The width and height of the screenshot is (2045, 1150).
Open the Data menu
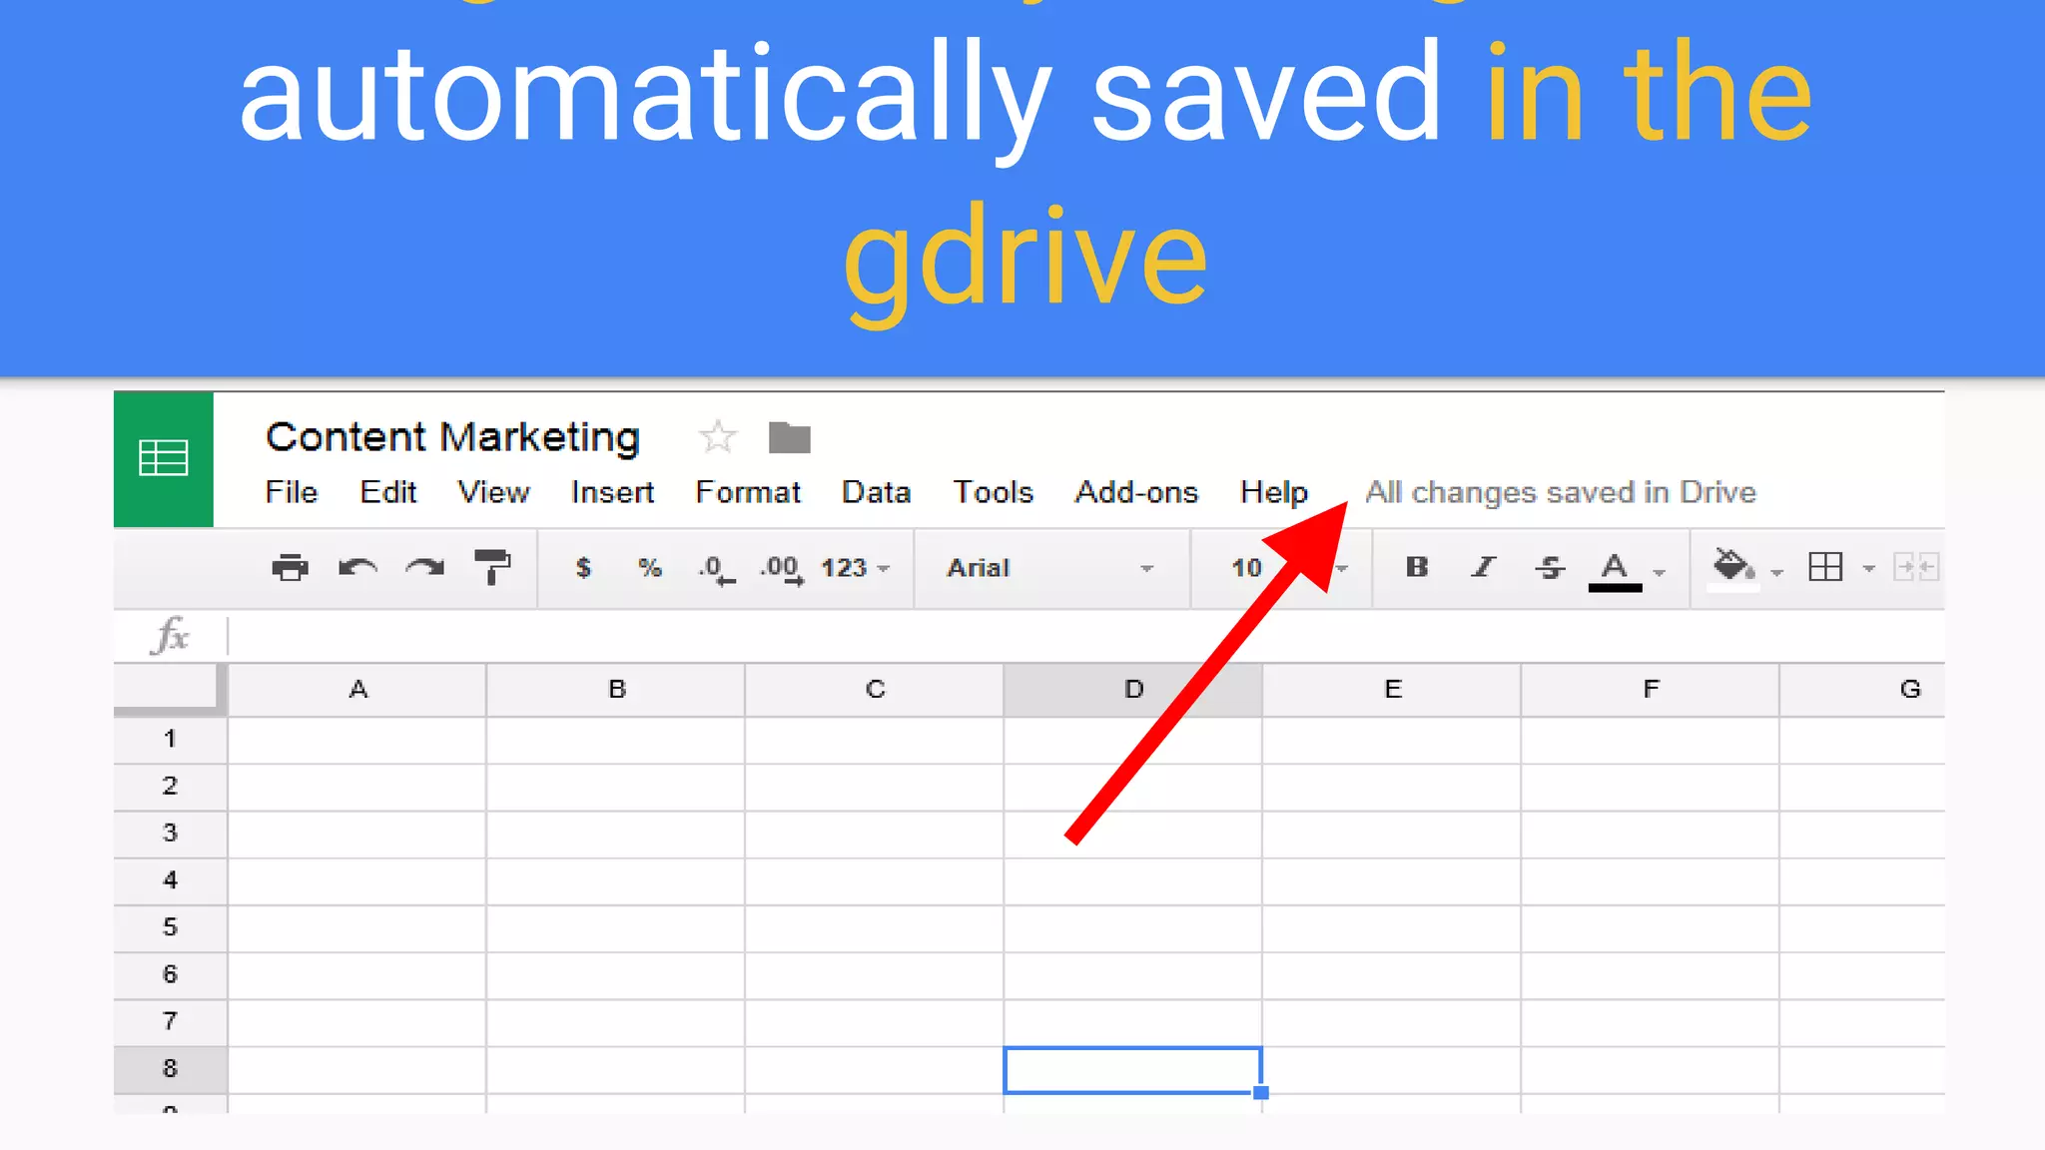pyautogui.click(x=876, y=492)
